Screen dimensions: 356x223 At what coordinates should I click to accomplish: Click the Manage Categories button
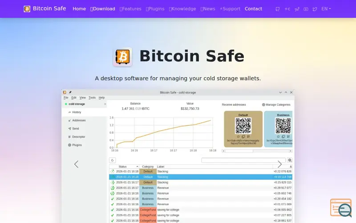point(276,105)
